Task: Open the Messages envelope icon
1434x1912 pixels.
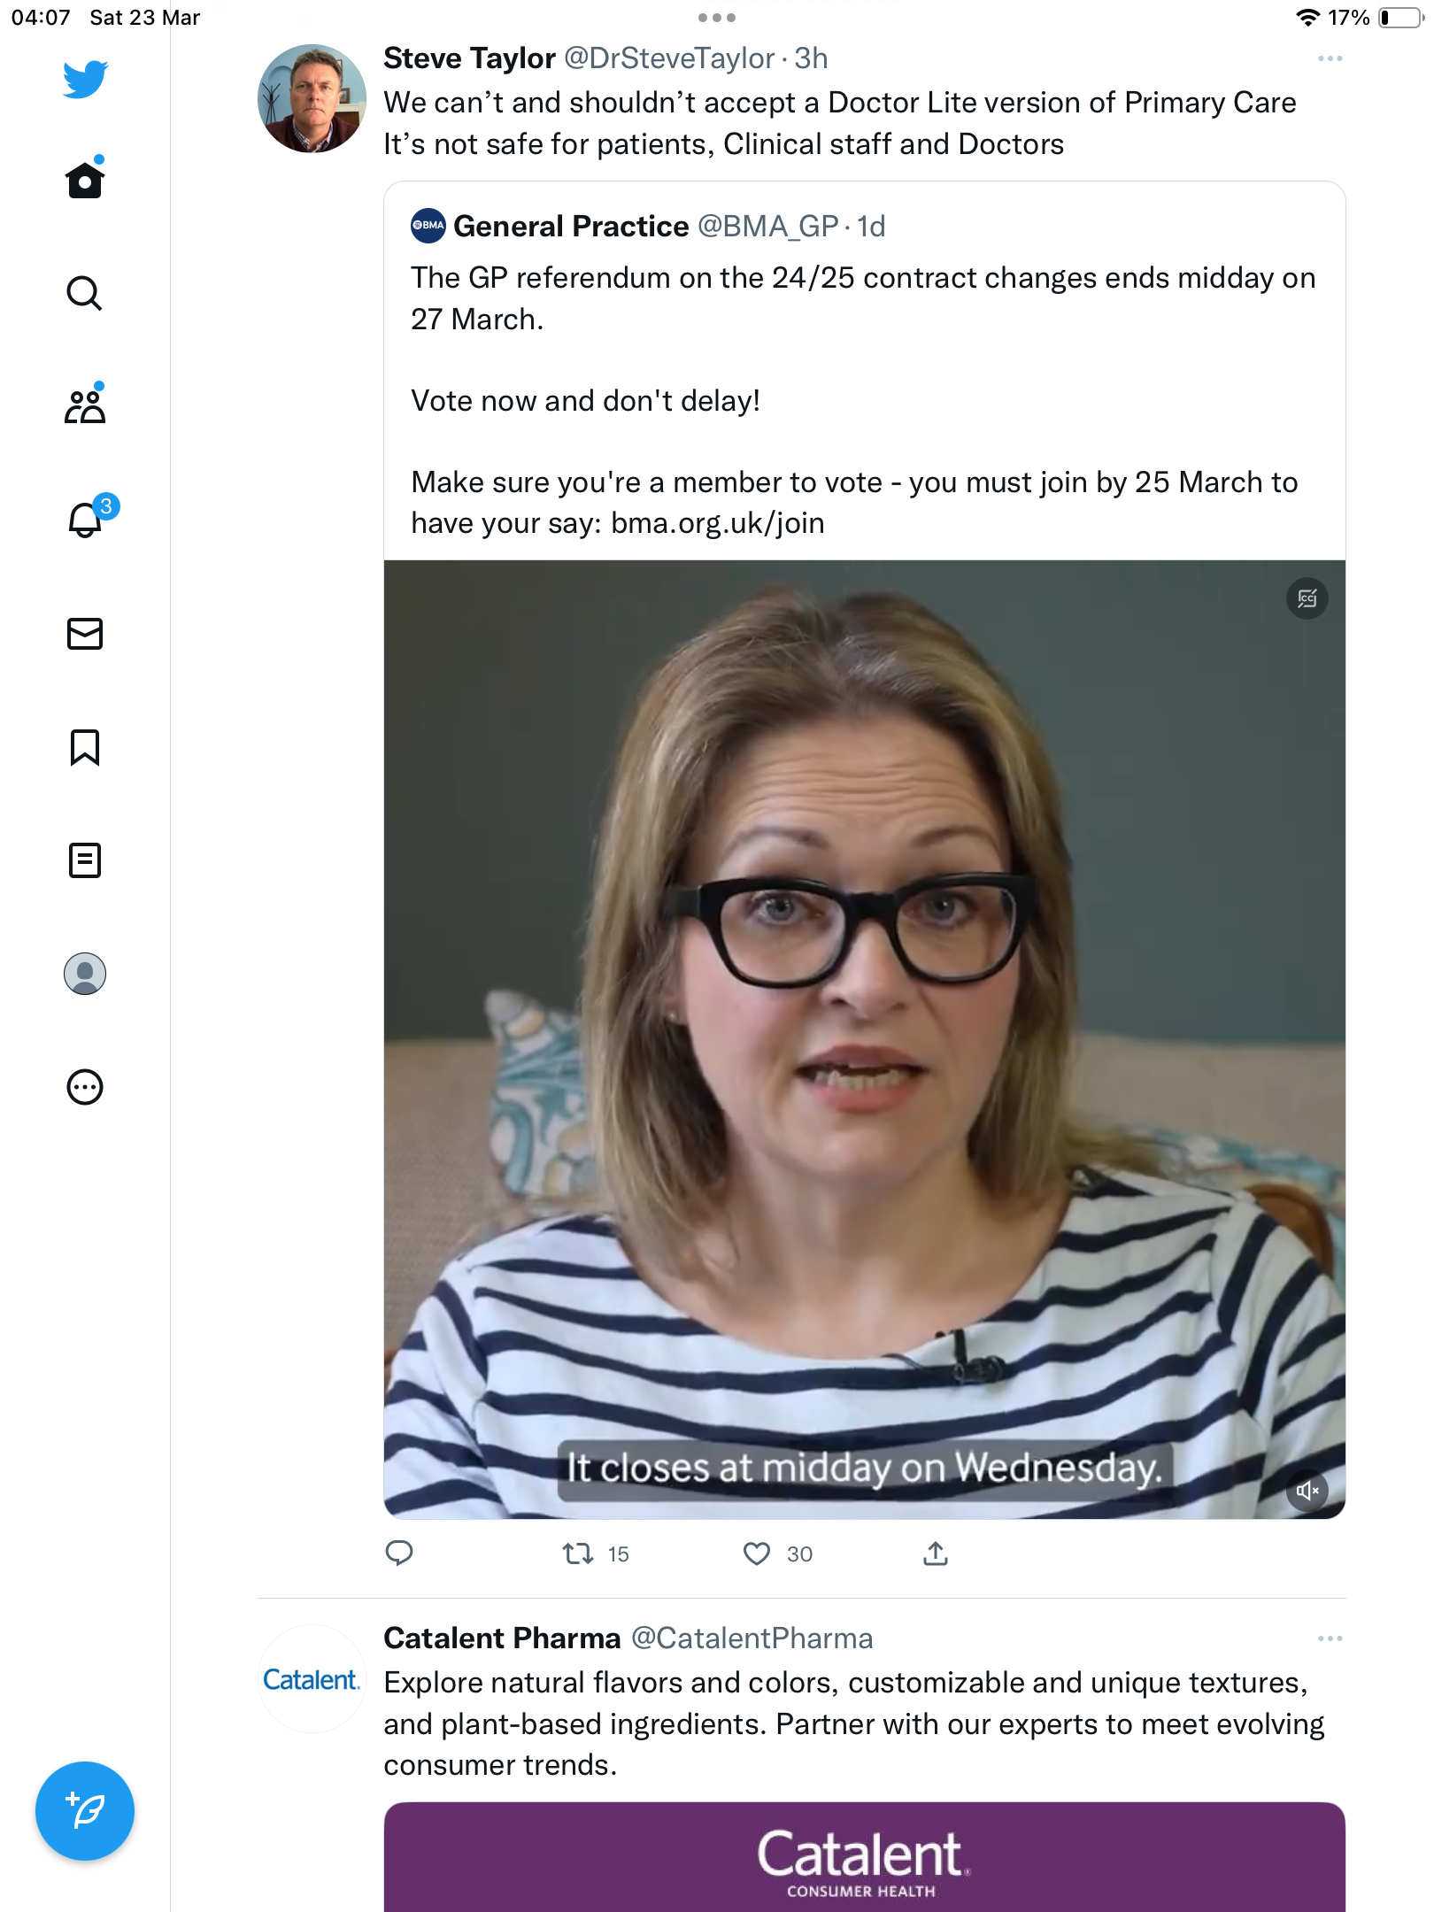Action: [85, 634]
